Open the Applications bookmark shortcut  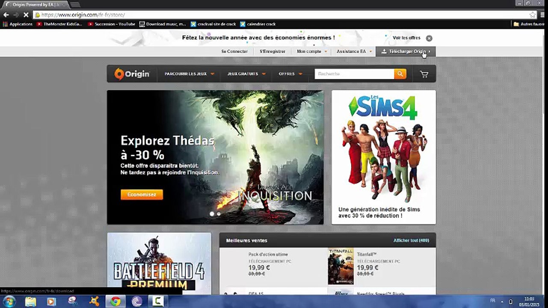click(18, 24)
